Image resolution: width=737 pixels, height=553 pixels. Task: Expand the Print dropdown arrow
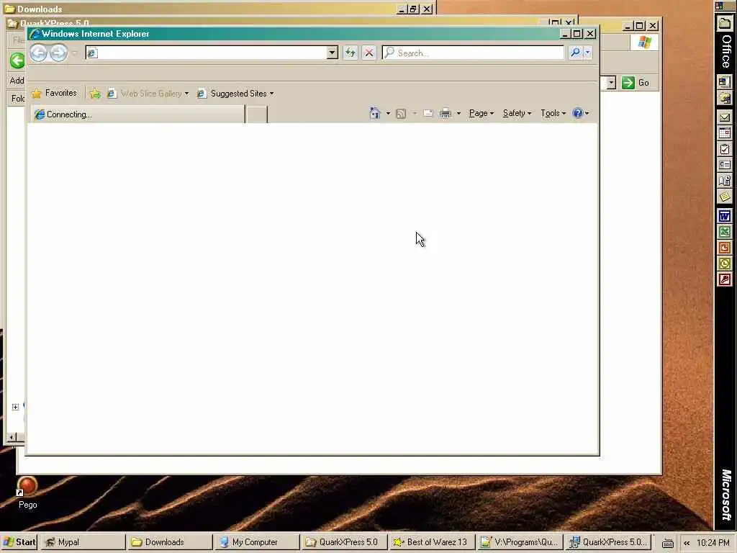(458, 113)
